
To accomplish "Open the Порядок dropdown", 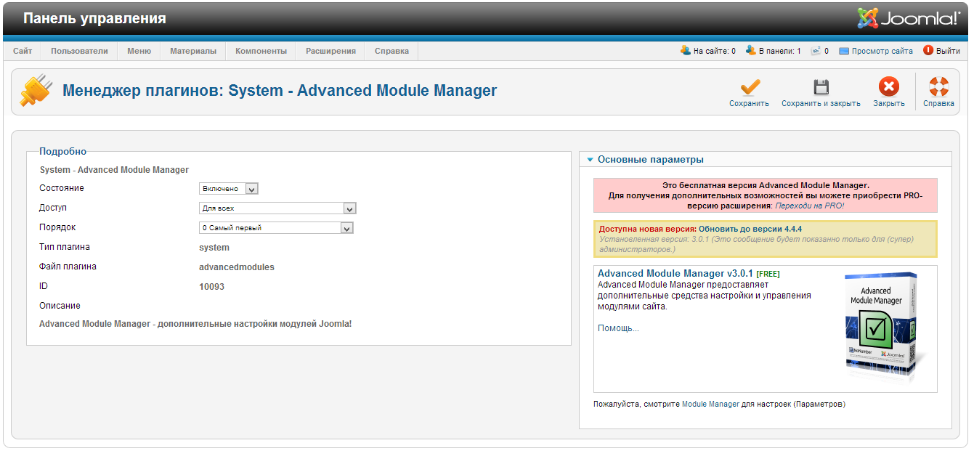I will coord(276,228).
